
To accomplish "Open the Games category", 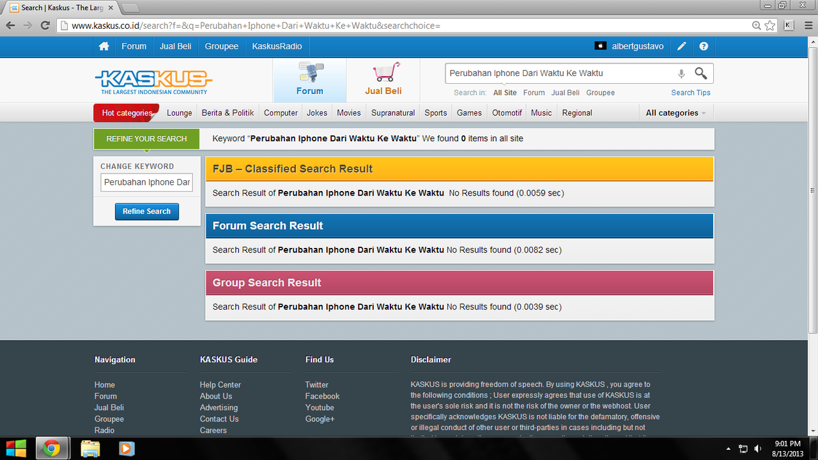I will (x=469, y=113).
